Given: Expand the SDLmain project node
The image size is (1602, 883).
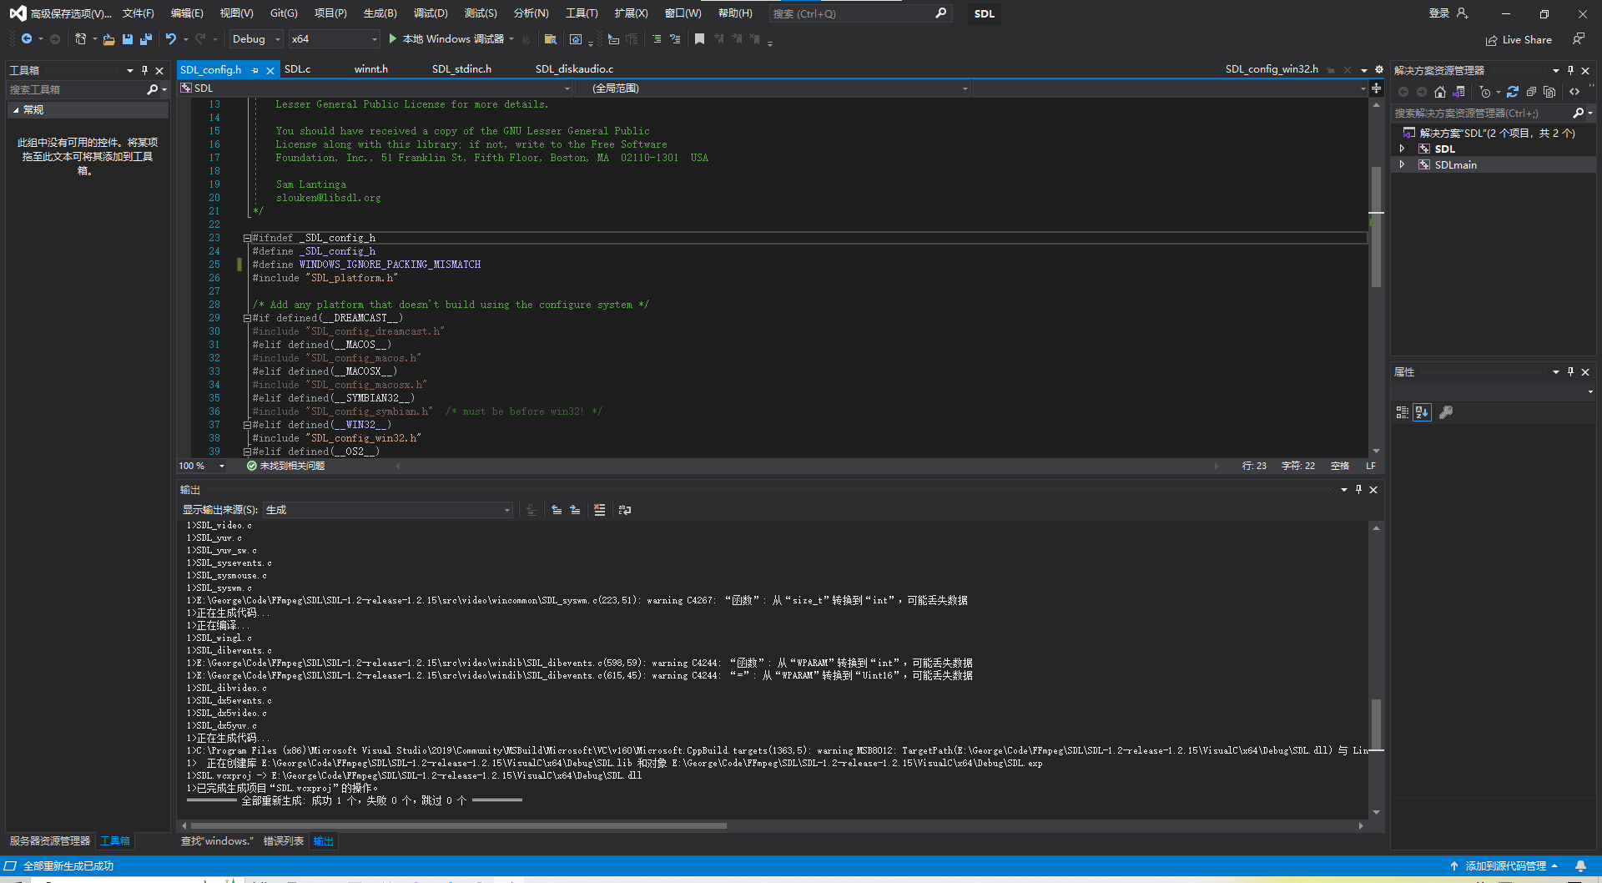Looking at the screenshot, I should (x=1402, y=164).
